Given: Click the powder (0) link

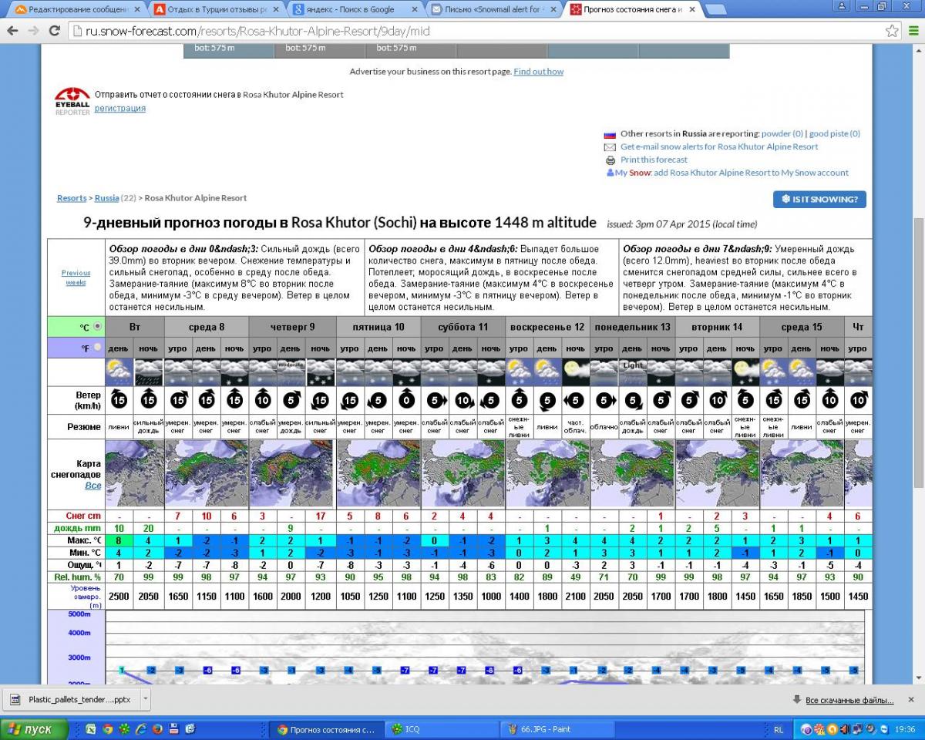Looking at the screenshot, I should [x=782, y=133].
